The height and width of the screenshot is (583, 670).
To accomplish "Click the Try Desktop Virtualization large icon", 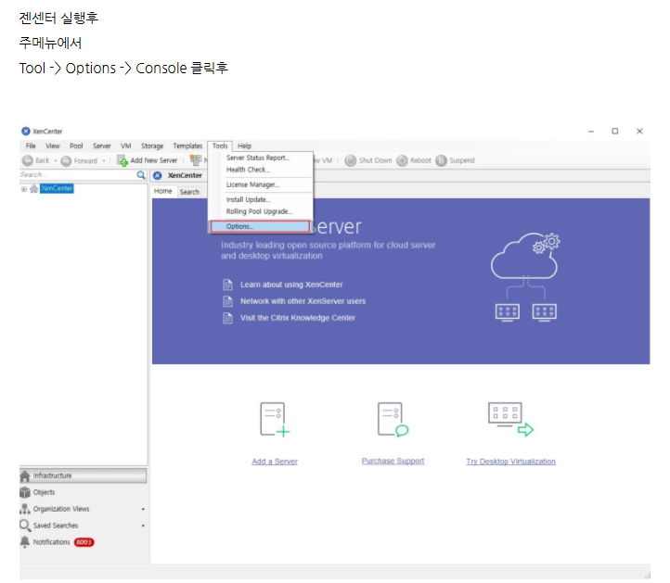I will tap(510, 419).
